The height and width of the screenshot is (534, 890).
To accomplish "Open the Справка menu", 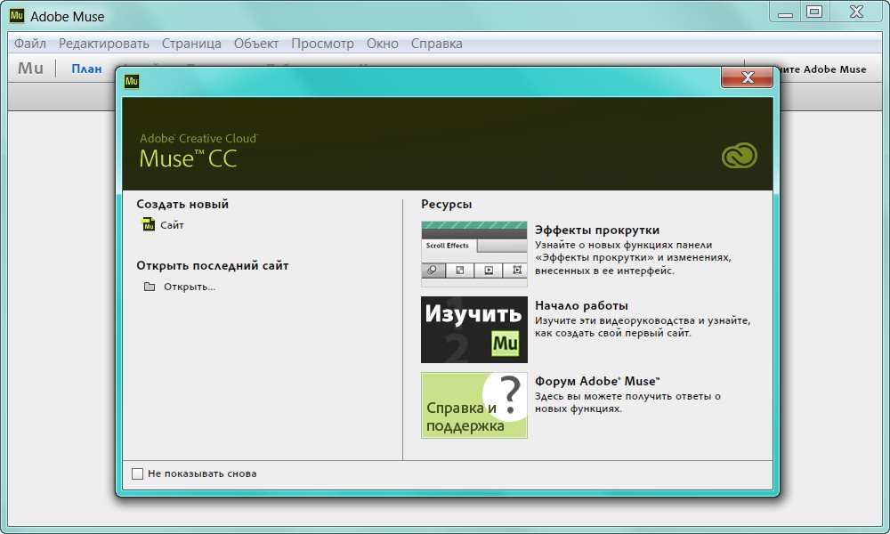I will pos(436,44).
